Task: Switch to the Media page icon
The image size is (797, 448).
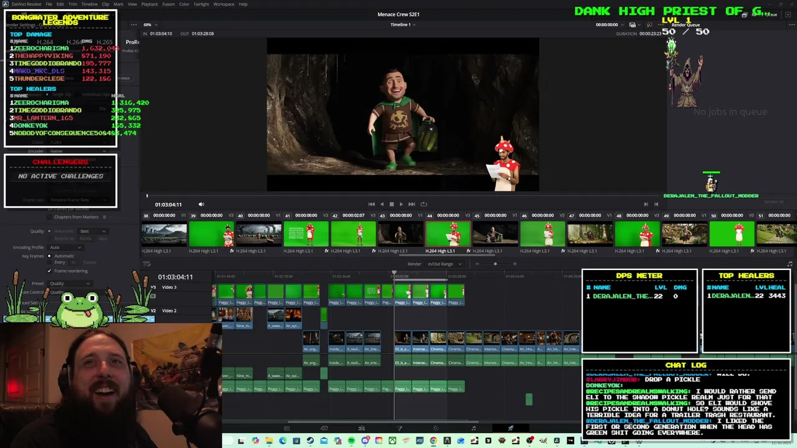Action: click(287, 428)
